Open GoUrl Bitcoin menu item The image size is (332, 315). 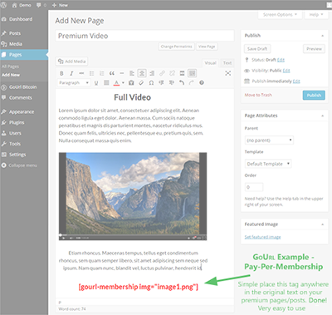(x=24, y=87)
